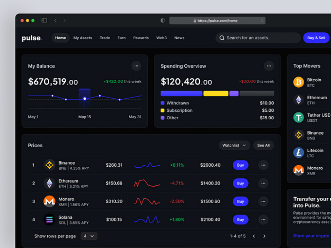This screenshot has height=248, width=331.
Task: Click the Buy & Sell button
Action: 316,38
